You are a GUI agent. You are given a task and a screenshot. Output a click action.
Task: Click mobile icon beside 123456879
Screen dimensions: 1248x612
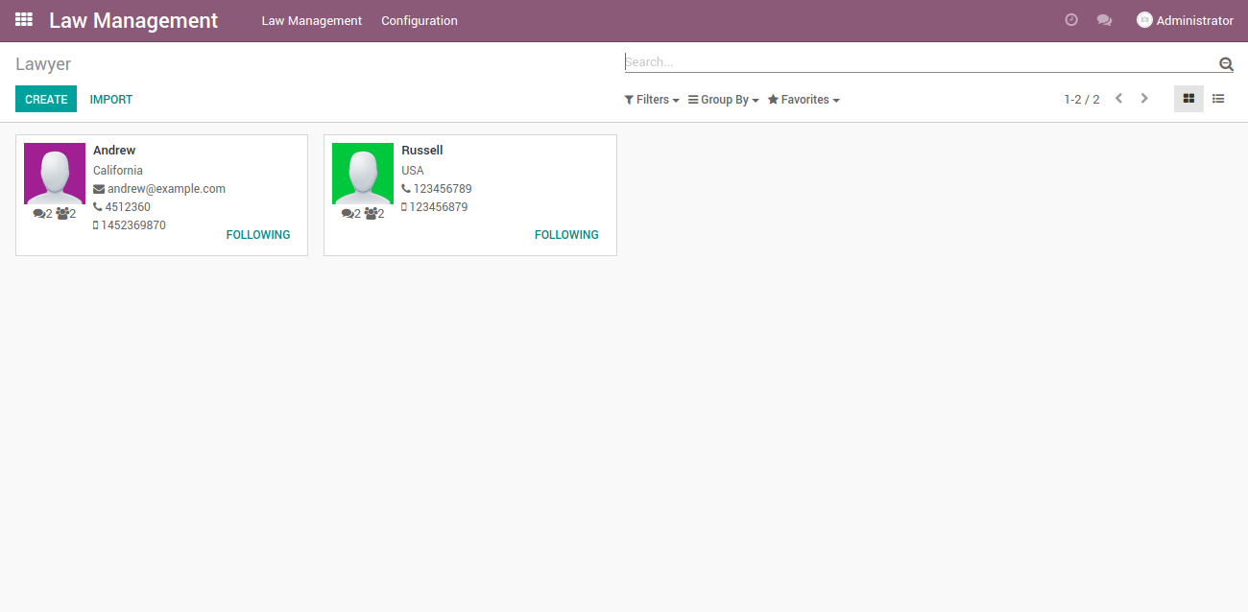(x=404, y=207)
